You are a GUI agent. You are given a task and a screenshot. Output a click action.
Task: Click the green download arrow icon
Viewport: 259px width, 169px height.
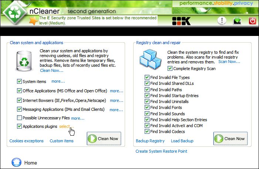[x=237, y=21]
